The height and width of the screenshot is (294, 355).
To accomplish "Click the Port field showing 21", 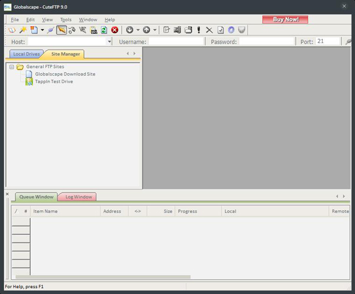I will (x=328, y=41).
